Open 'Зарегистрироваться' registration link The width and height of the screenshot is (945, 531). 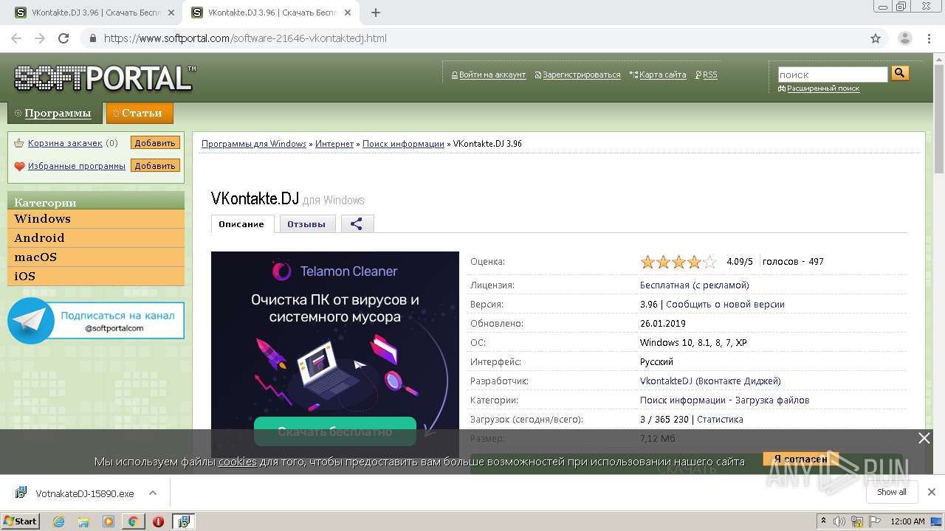click(x=582, y=74)
